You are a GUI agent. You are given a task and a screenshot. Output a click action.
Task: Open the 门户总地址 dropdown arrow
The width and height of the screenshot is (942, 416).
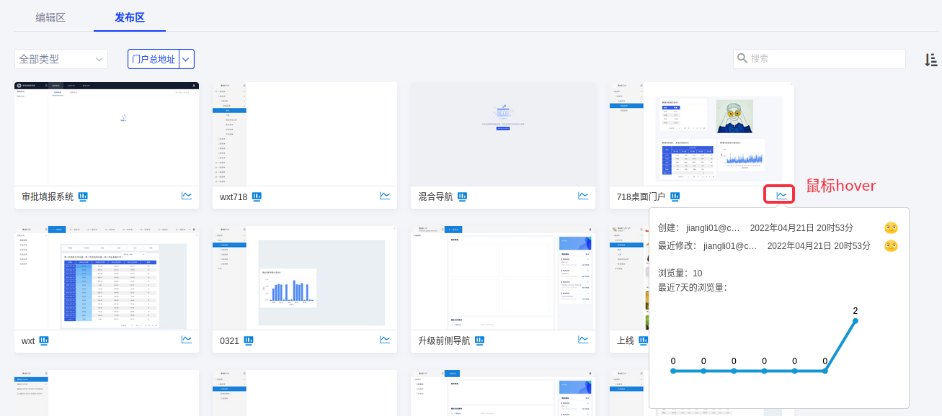[187, 59]
